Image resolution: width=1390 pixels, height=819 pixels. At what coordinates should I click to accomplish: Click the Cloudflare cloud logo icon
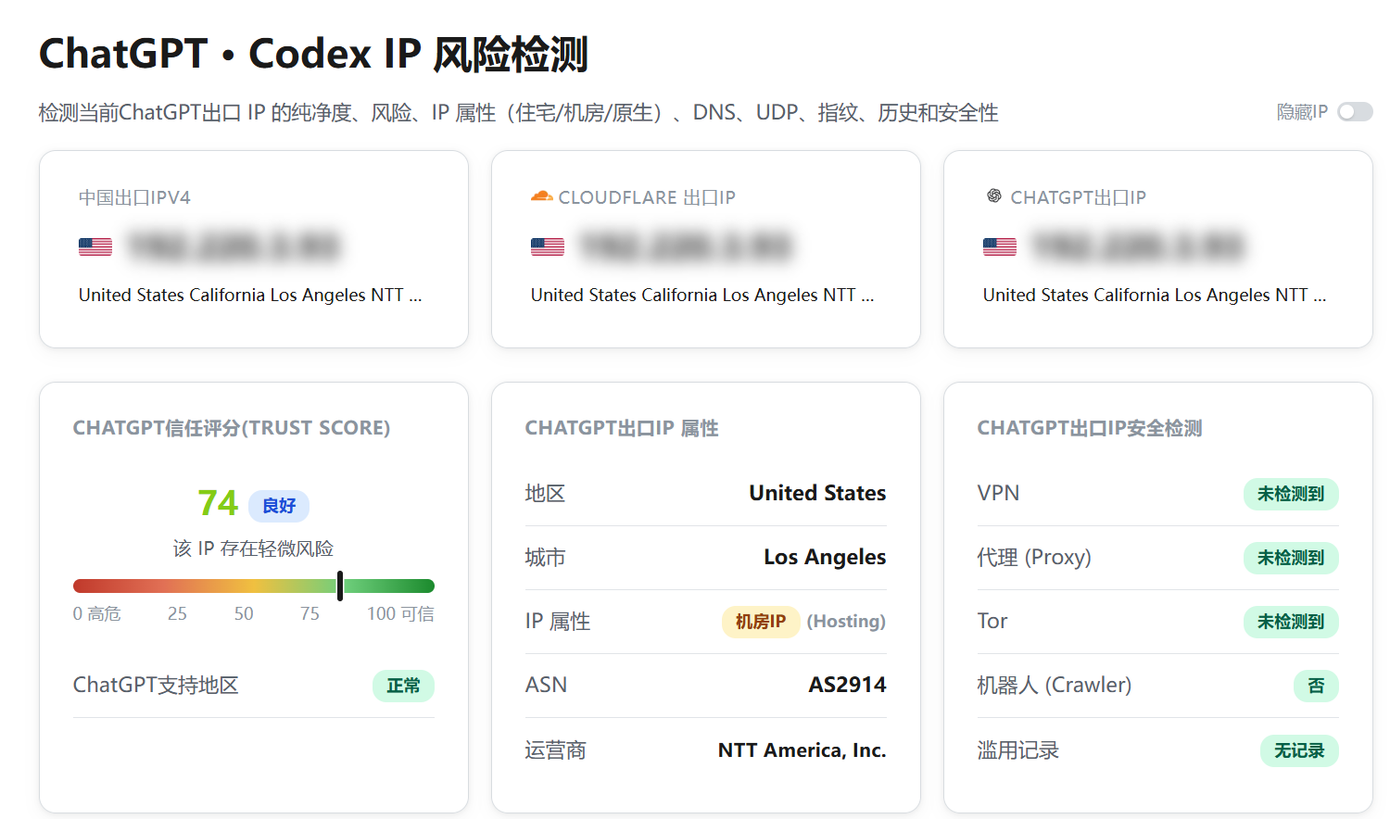coord(541,196)
